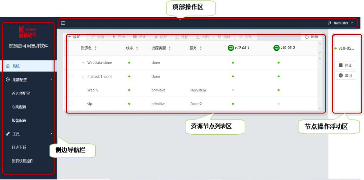The image size is (364, 180).
Task: Open 集群快捷操作 in the sidebar
Action: click(23, 161)
